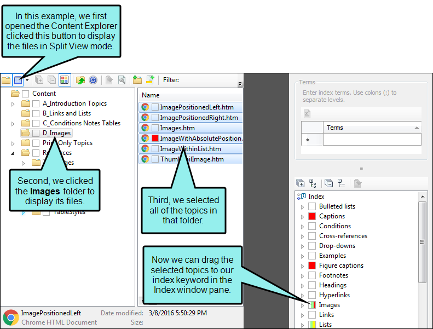433x329 pixels.
Task: Expand the Captions index keyword
Action: 302,216
